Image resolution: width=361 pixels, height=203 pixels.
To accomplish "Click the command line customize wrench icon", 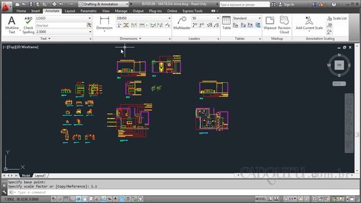I will pos(4,192).
